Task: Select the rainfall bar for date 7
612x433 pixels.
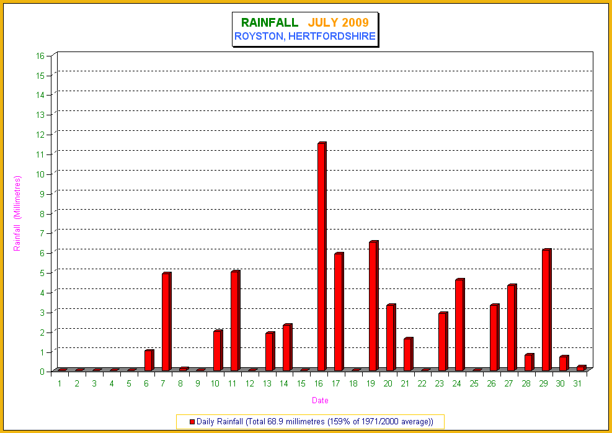Action: coord(167,322)
